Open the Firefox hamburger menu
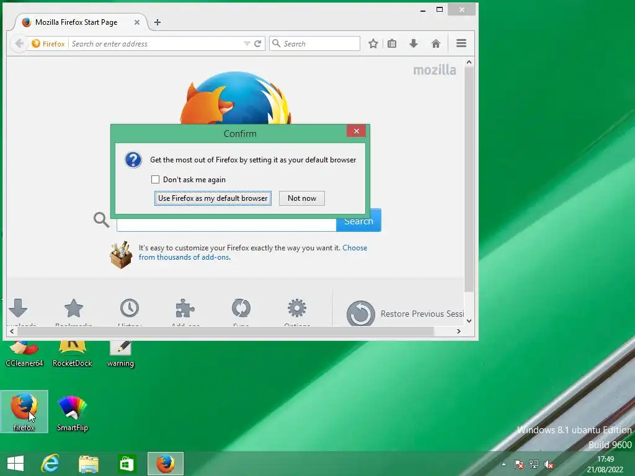Viewport: 635px width, 476px height. [x=461, y=43]
